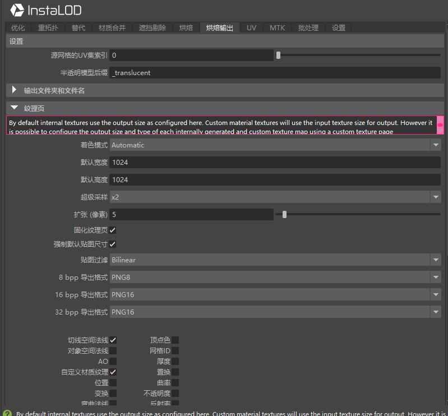The width and height of the screenshot is (448, 416).
Task: Expand the 输出文件夹和文件名 section
Action: [15, 90]
